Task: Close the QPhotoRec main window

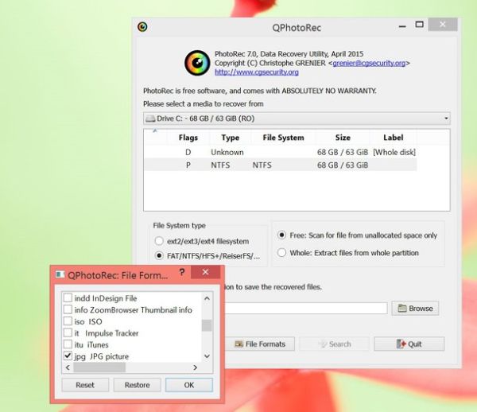Action: 443,25
